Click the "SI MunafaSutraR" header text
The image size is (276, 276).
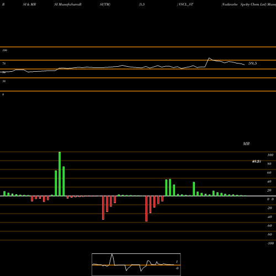(x=68, y=4)
